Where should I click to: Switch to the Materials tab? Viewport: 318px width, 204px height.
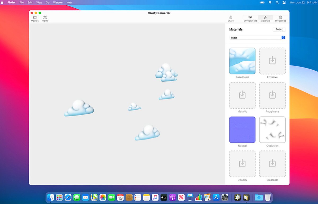[x=265, y=19]
